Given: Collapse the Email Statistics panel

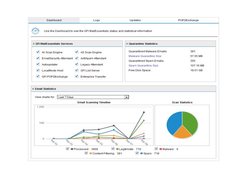Looking at the screenshot, I should (x=33, y=89).
